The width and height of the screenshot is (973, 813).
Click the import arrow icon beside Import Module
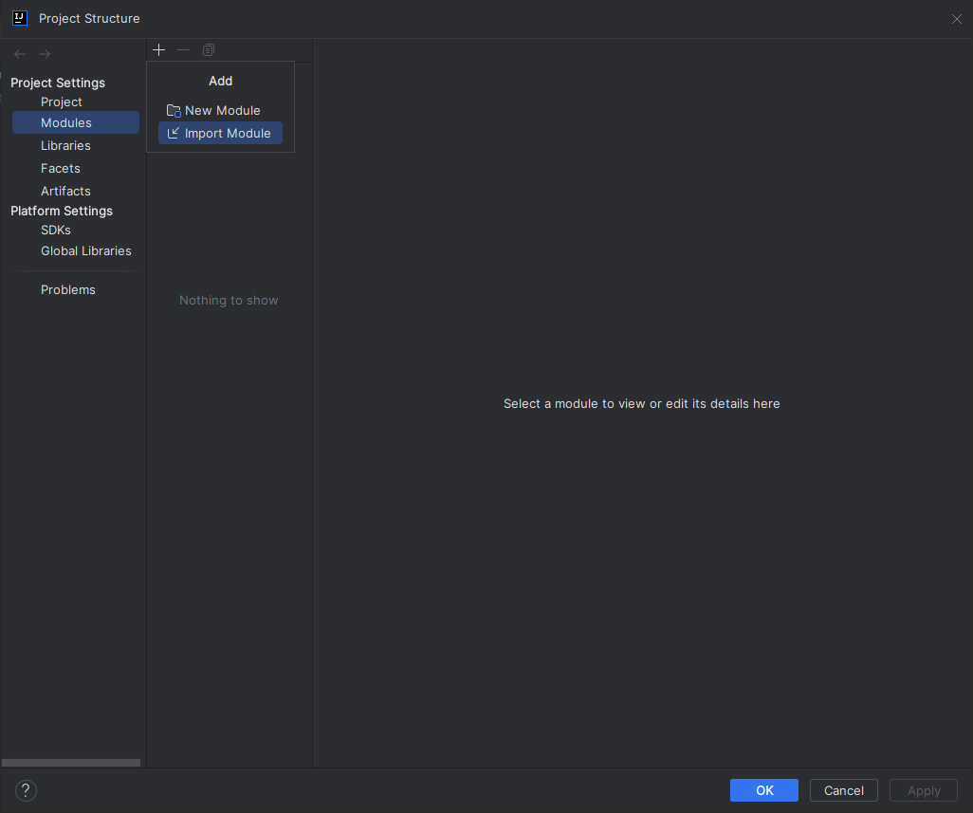coord(174,133)
